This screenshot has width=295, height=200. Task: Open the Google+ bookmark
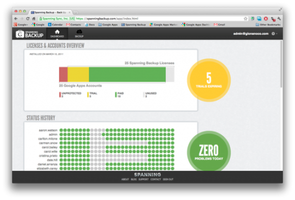(20, 24)
